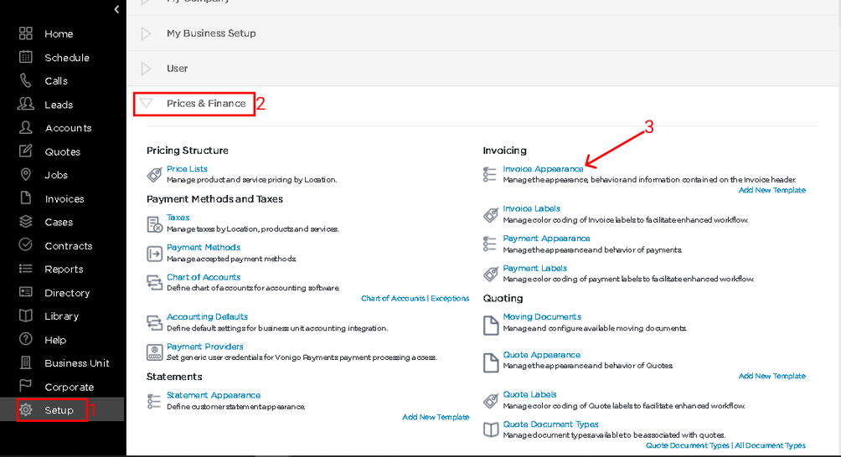Screen dimensions: 841x457
Task: Click the Quote Appearance page icon
Action: click(x=491, y=362)
